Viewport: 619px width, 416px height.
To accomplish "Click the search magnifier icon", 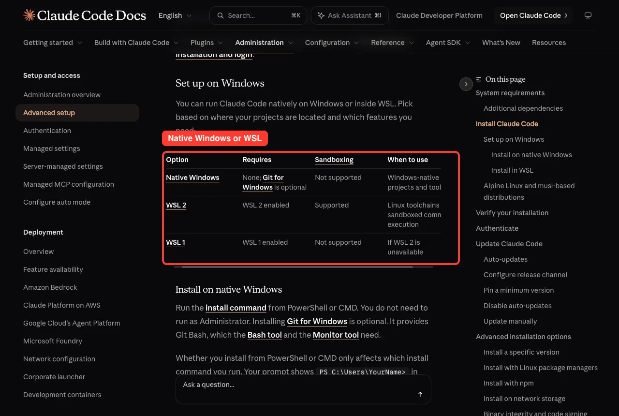I will tap(221, 15).
